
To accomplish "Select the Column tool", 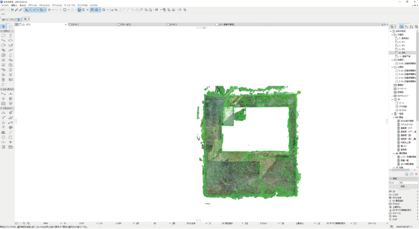I will click(10, 36).
